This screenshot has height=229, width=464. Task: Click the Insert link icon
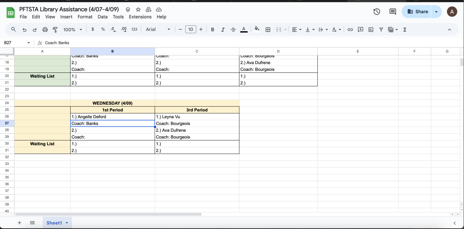pos(350,30)
